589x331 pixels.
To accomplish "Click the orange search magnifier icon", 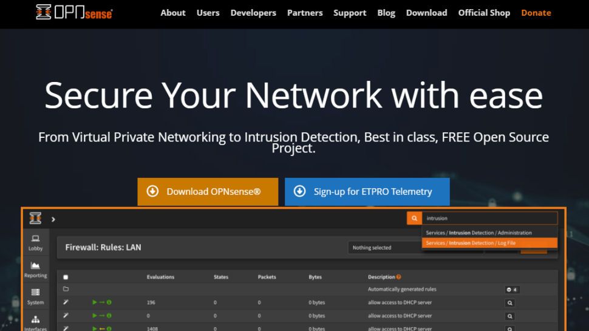I will point(414,218).
